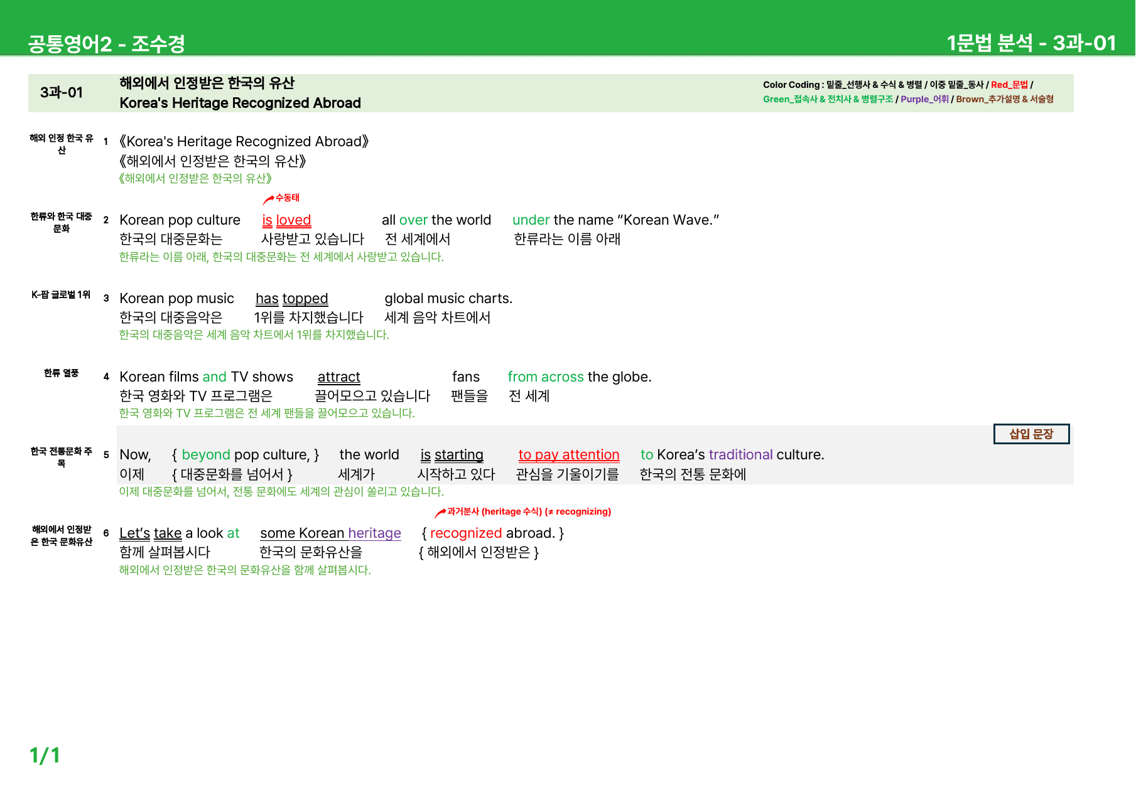Click the side label 해외에서 인정받은 한국 문화유산
This screenshot has height=802, width=1136.
(x=62, y=535)
